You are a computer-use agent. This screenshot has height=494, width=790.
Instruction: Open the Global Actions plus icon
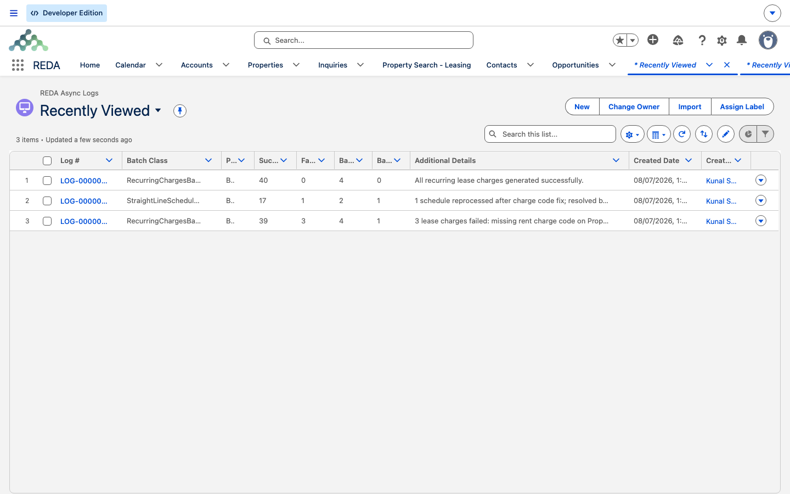(653, 40)
